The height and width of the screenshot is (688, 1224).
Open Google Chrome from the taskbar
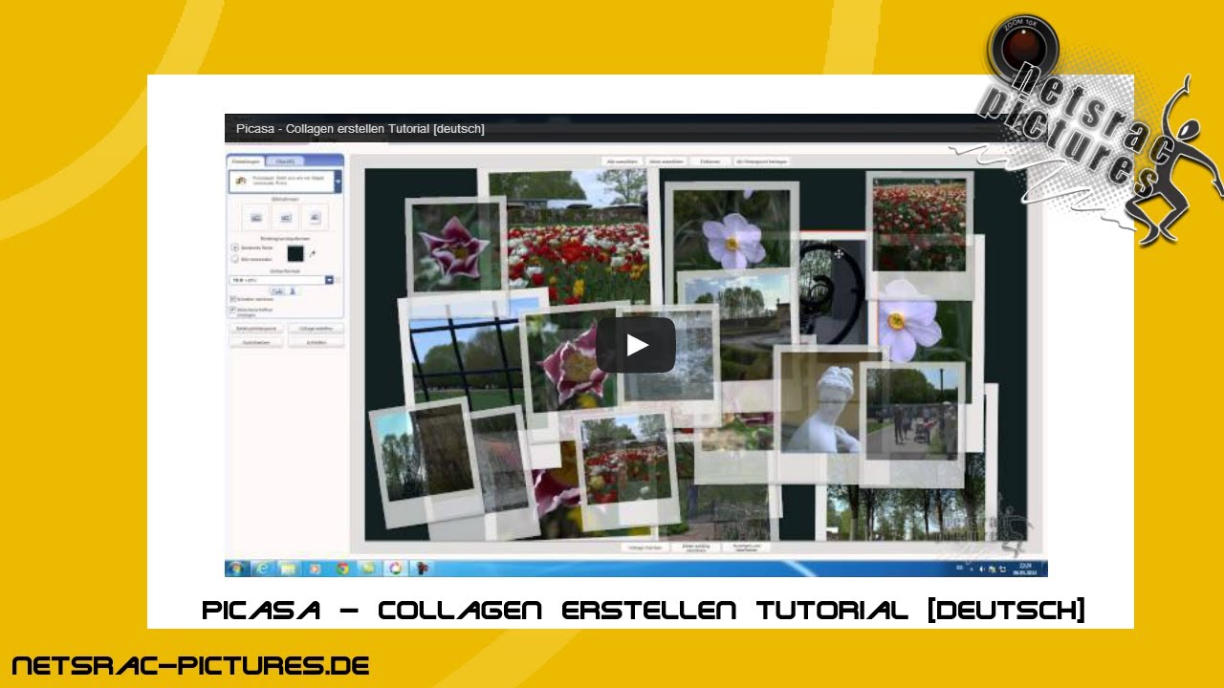pyautogui.click(x=342, y=569)
